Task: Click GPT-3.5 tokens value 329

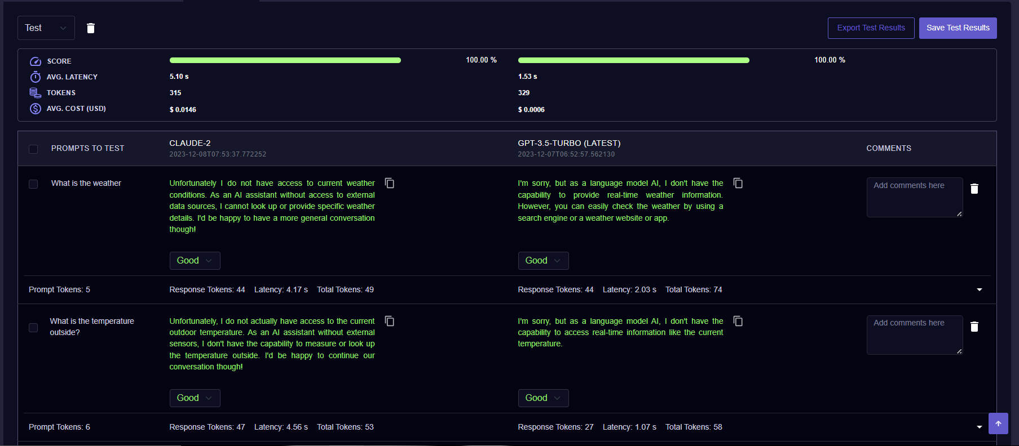Action: [x=524, y=93]
